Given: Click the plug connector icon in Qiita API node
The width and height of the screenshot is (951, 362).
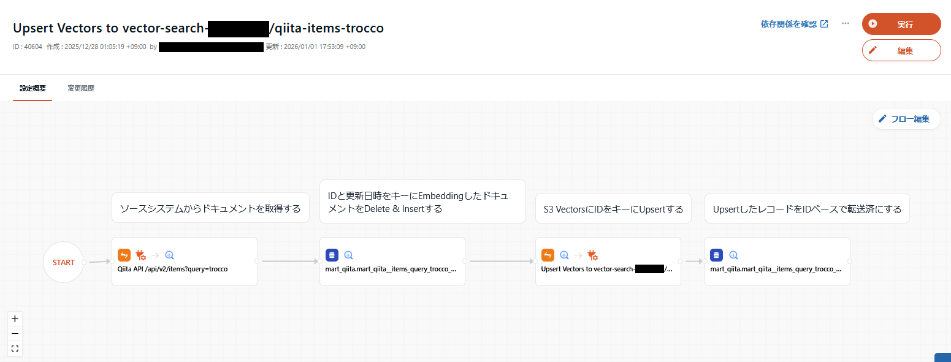Looking at the screenshot, I should tap(140, 255).
